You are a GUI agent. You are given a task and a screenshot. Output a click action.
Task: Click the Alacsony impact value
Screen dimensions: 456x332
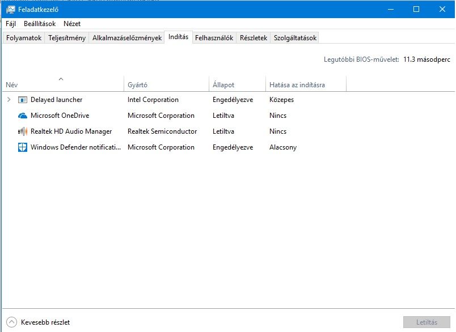(283, 147)
